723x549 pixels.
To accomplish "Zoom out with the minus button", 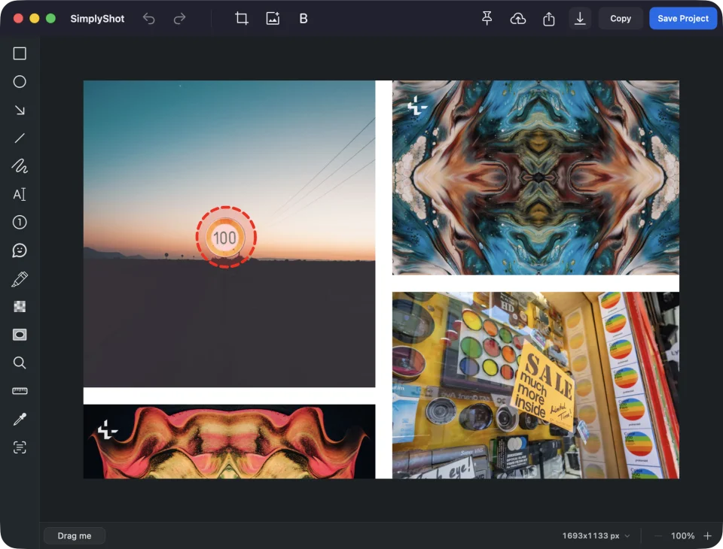I will tap(658, 535).
